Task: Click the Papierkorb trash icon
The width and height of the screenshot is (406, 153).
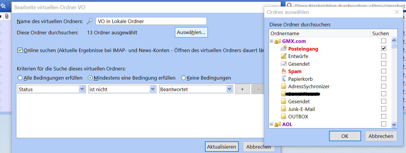Action: click(x=283, y=79)
